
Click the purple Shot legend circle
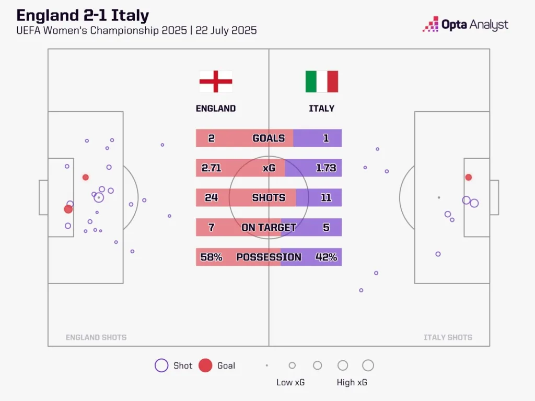point(161,365)
